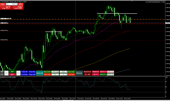Click the Sell Stop button
The width and height of the screenshot is (170, 101).
pyautogui.click(x=71, y=74)
